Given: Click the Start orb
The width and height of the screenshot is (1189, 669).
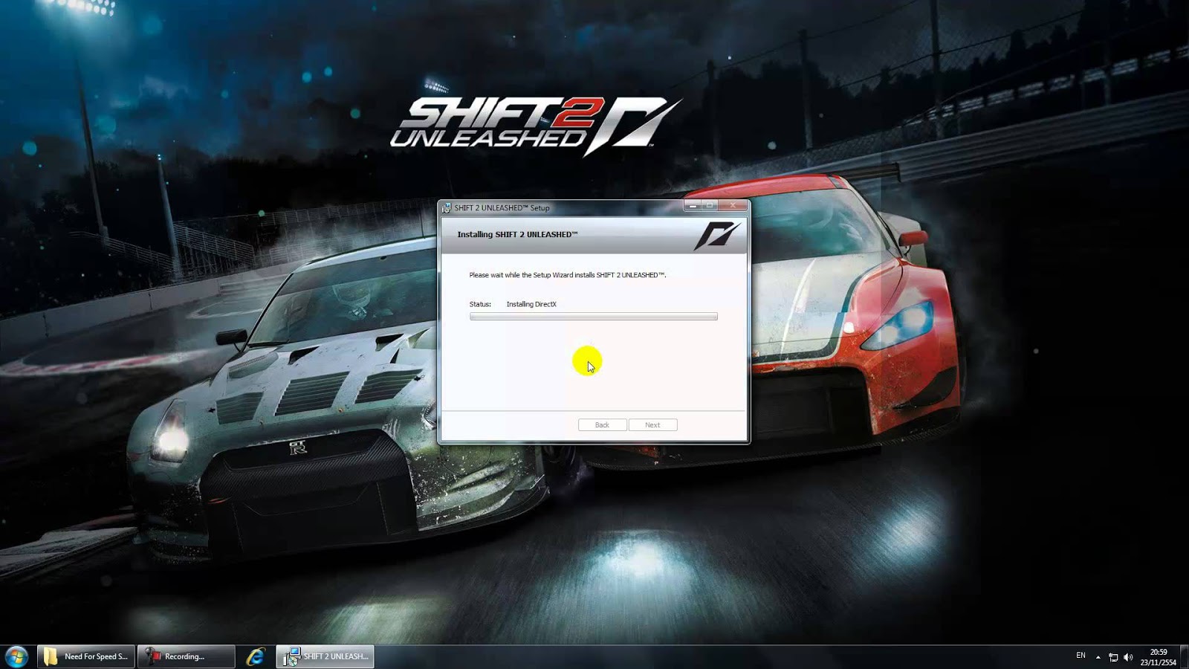Looking at the screenshot, I should tap(16, 656).
